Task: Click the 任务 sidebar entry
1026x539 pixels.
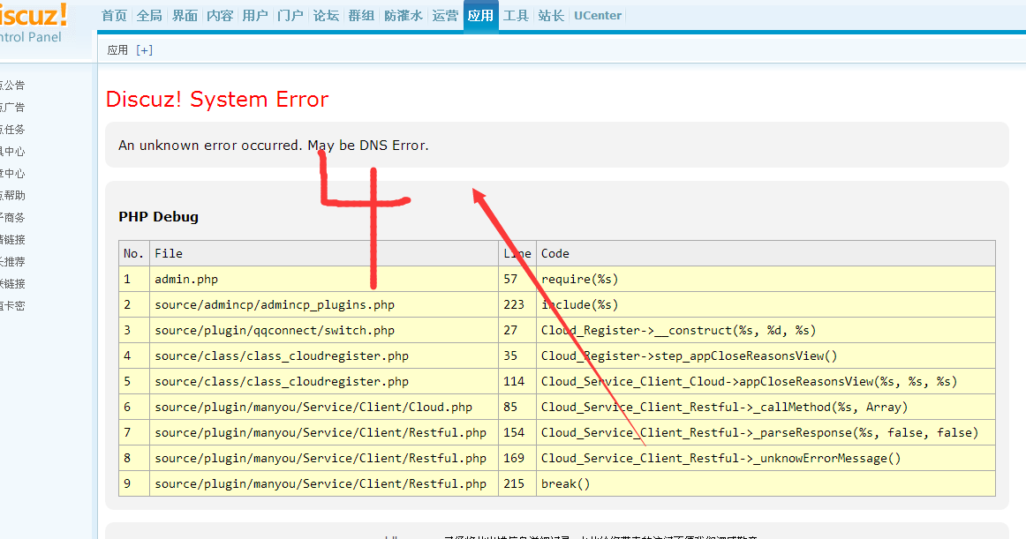Action: click(x=12, y=130)
